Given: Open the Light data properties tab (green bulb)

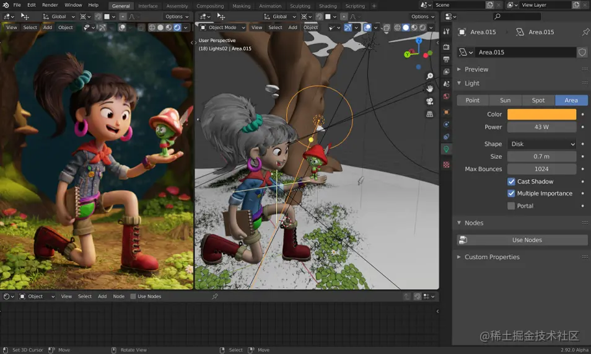Looking at the screenshot, I should pos(446,149).
